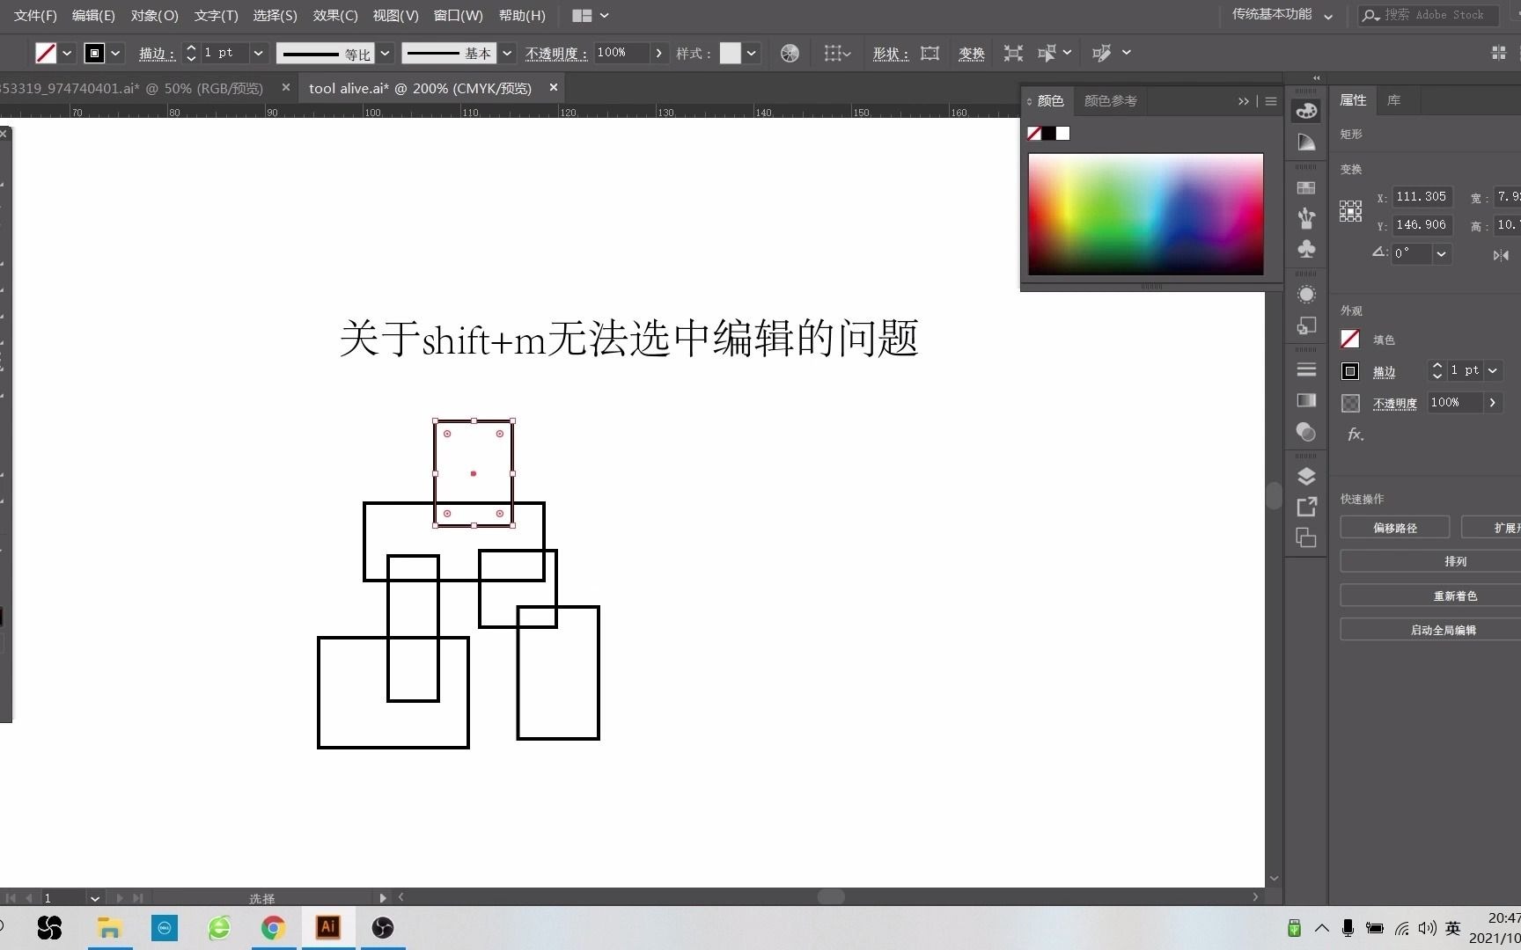The height and width of the screenshot is (950, 1521).
Task: Open the Color panel palette icon in dock
Action: point(1306,111)
